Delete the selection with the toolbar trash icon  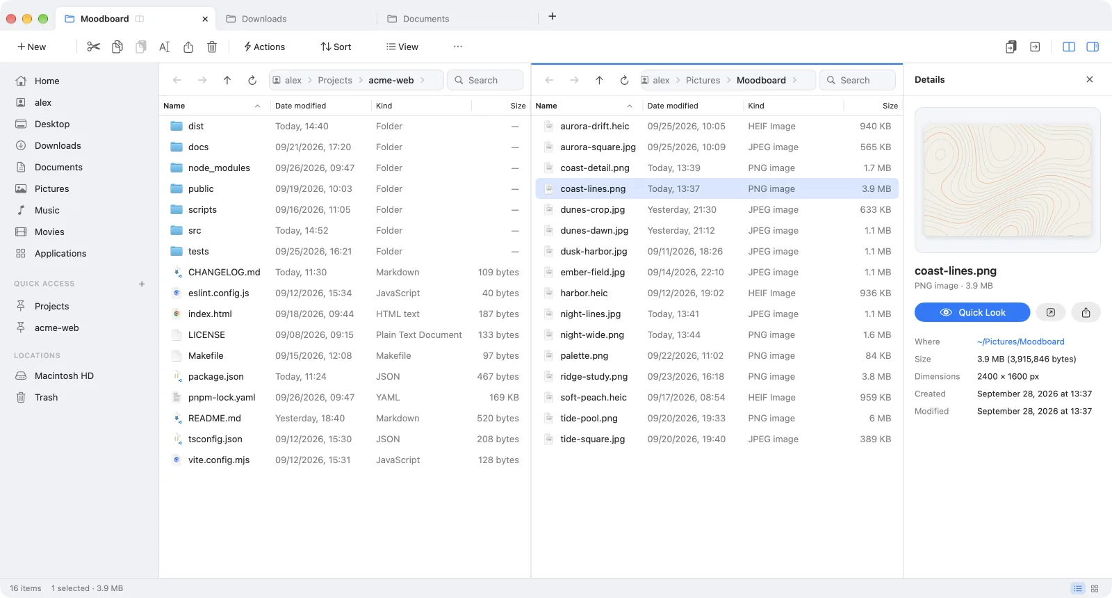[212, 47]
